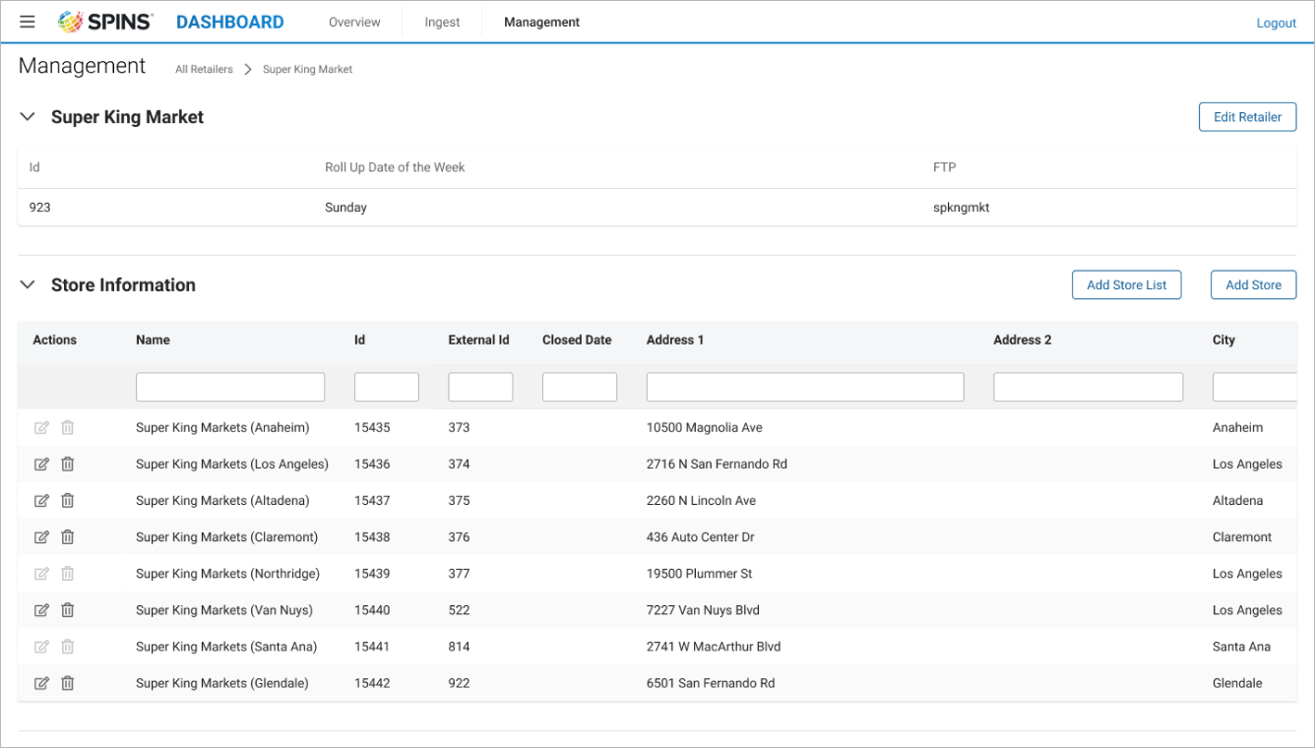Sort by the External Id column header

point(478,341)
